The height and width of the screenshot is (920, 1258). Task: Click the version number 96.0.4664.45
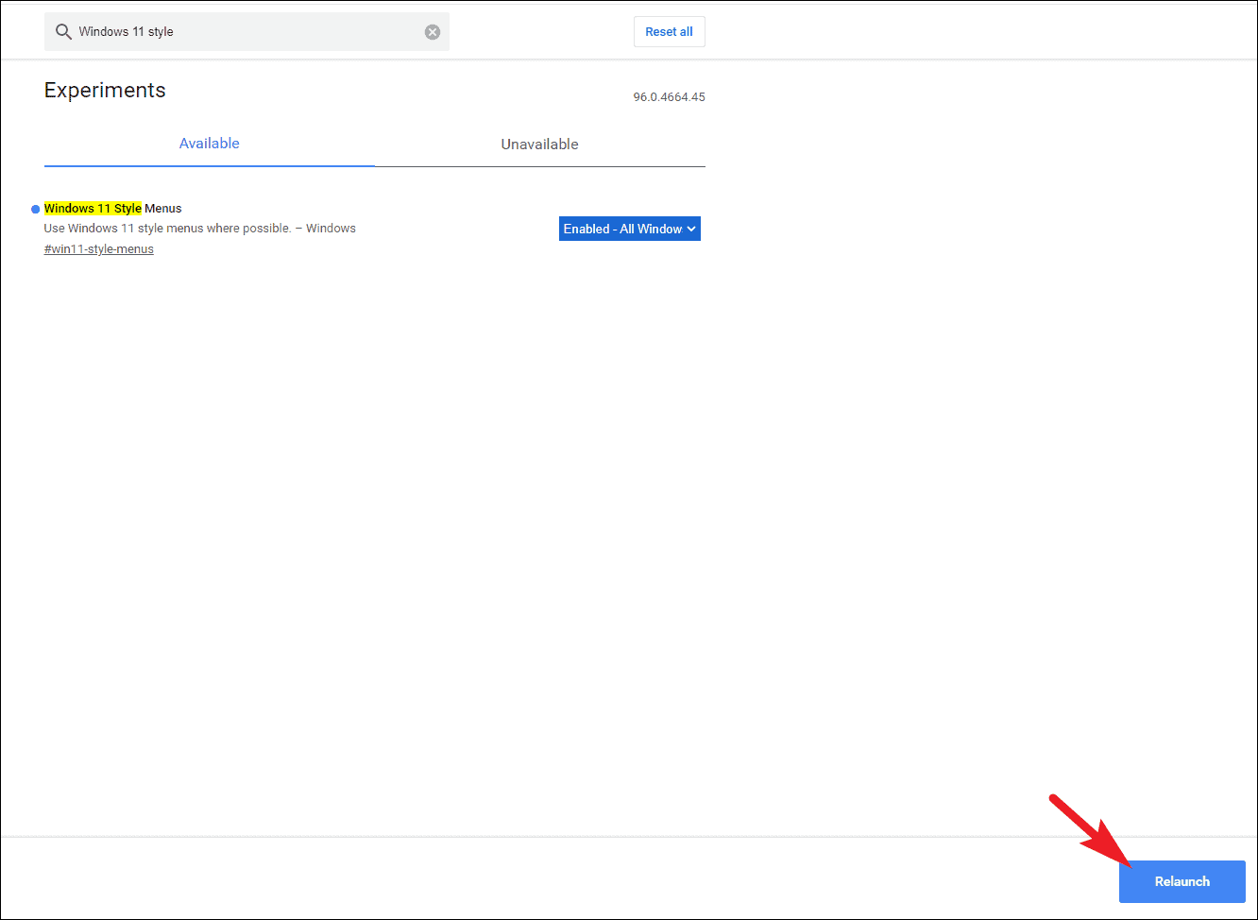[669, 97]
